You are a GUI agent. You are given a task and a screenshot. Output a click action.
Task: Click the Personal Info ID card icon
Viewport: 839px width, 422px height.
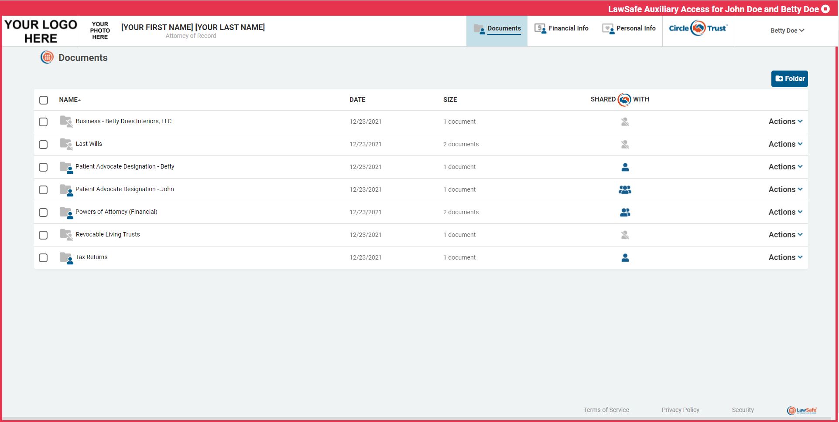click(608, 28)
